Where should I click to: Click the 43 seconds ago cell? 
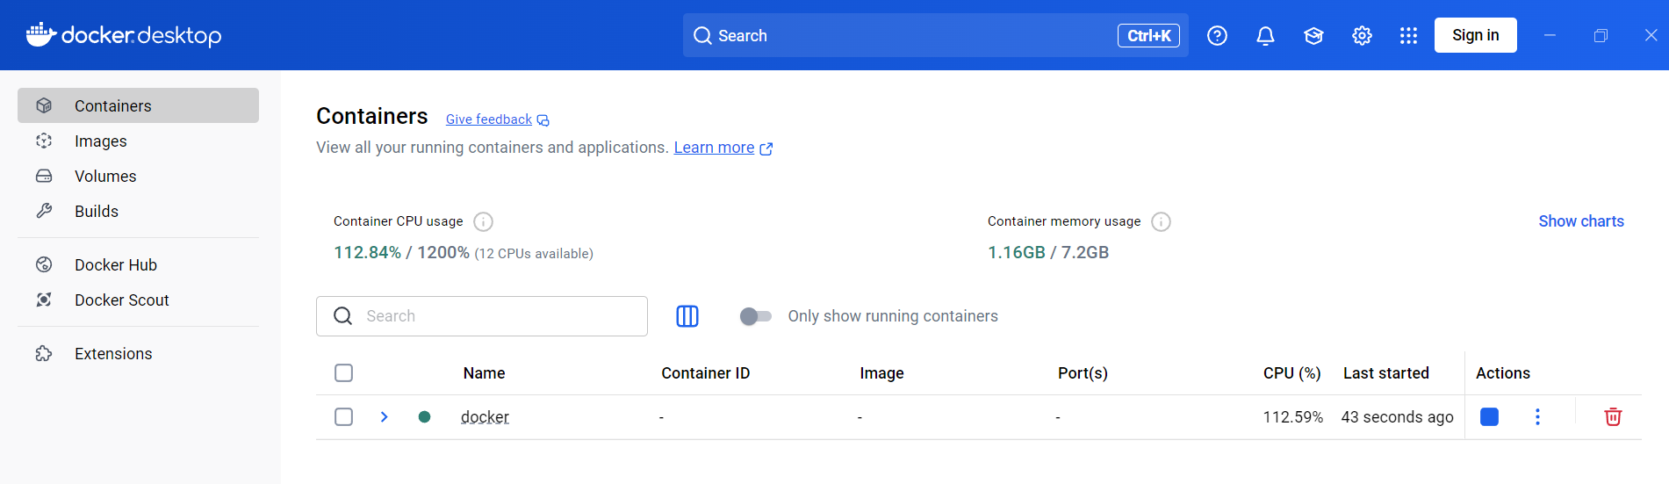1397,417
